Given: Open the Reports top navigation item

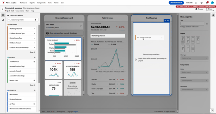Looking at the screenshot, I should [32, 3].
